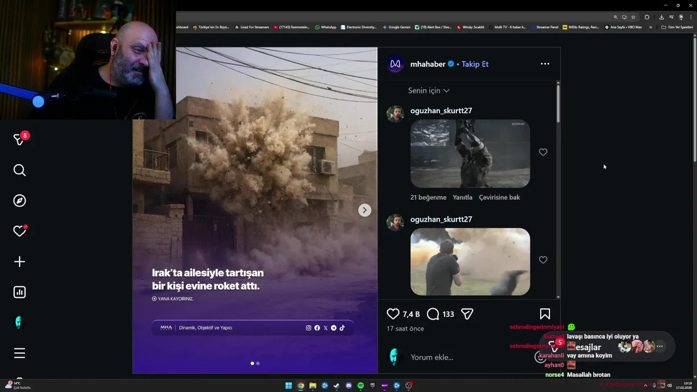This screenshot has height=392, width=697.
Task: Expand hidden bookmarks with double chevron
Action: pos(650,27)
